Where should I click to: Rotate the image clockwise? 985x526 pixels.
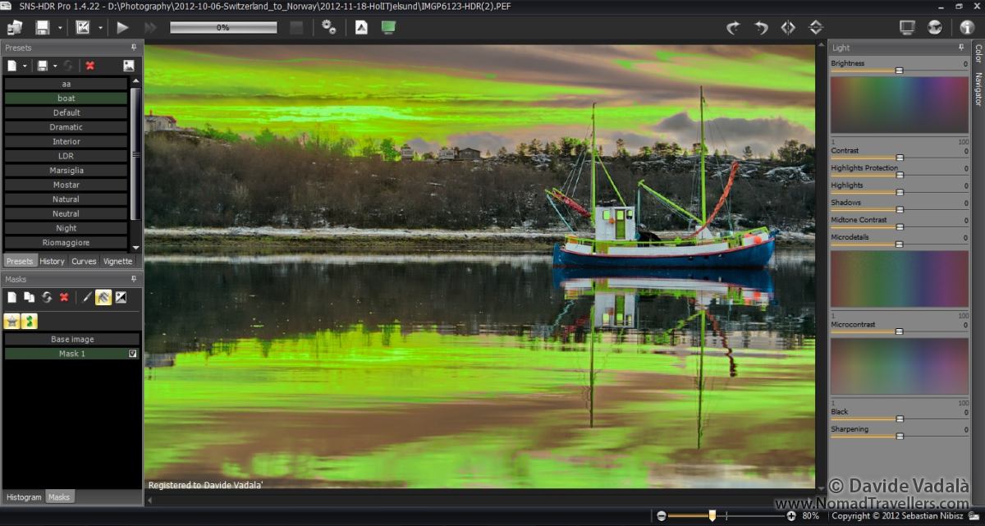[x=733, y=27]
